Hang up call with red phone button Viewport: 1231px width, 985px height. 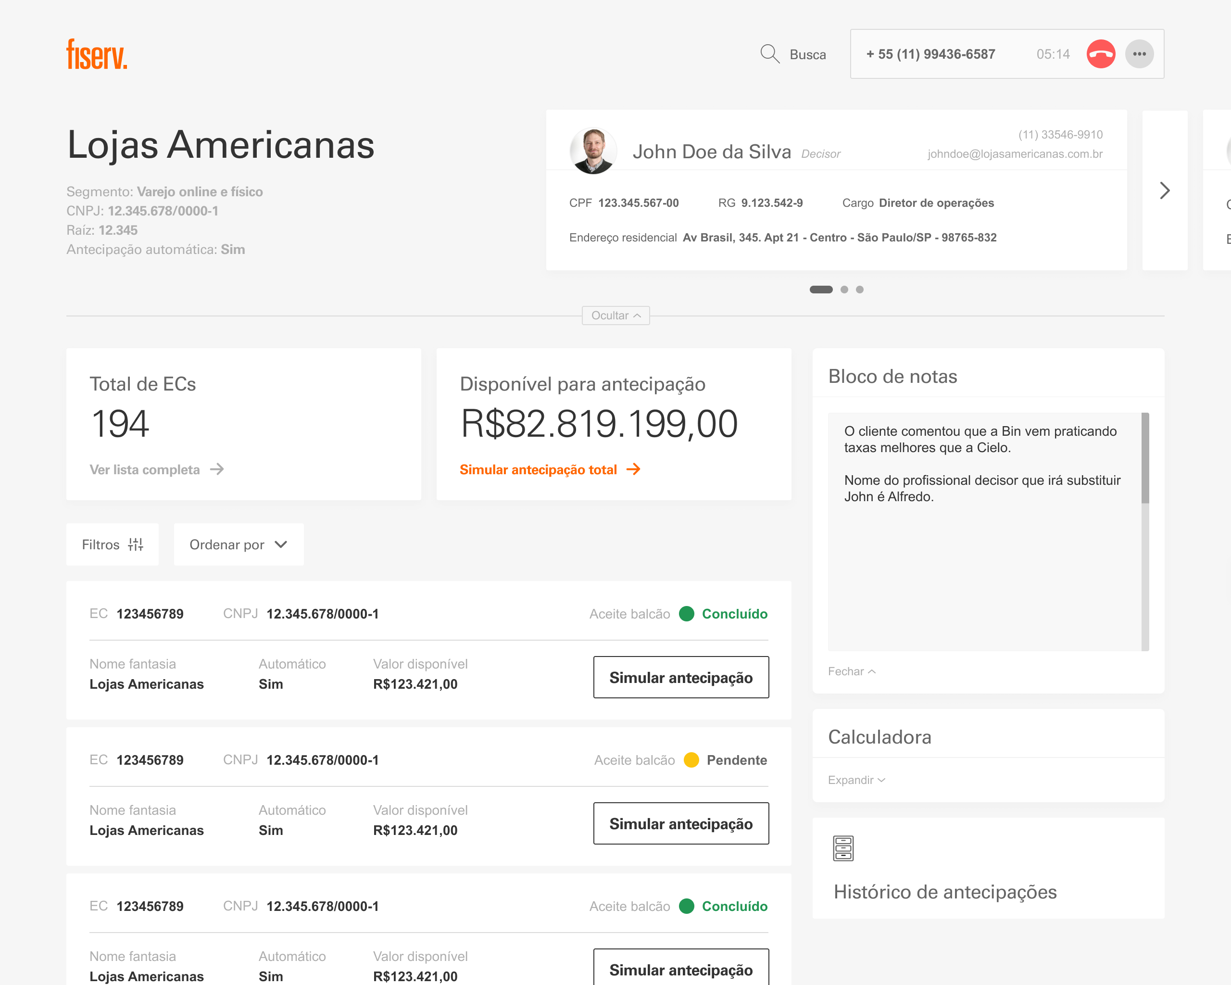pos(1100,54)
